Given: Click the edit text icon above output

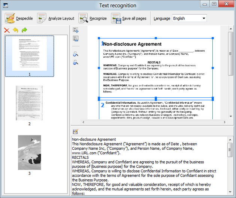Looking at the screenshot, I should pos(75,131).
